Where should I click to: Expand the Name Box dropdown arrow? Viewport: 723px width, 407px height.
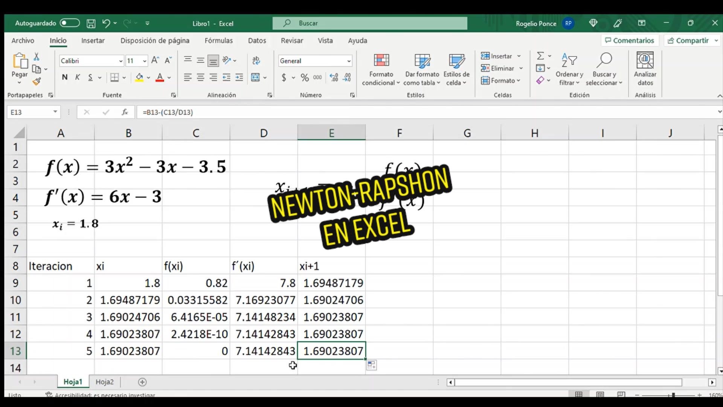click(55, 112)
